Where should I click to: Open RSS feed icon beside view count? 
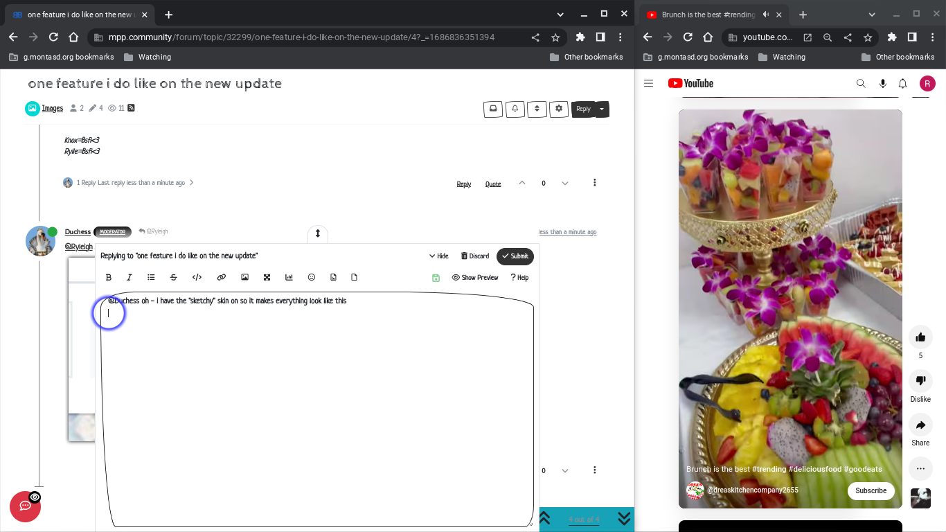[131, 108]
